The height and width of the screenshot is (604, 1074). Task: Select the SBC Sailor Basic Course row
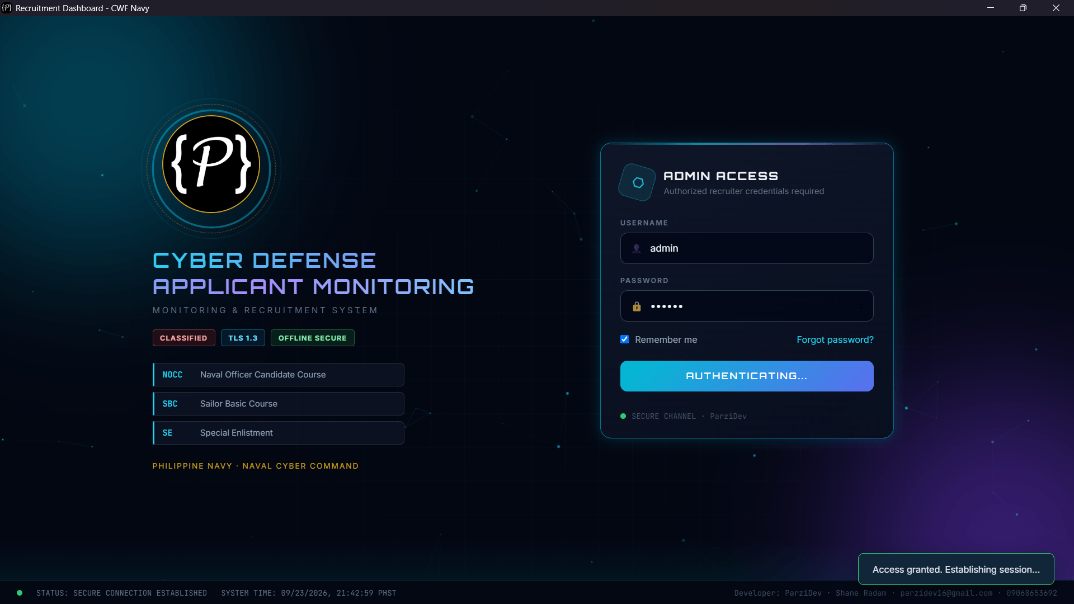click(x=279, y=404)
